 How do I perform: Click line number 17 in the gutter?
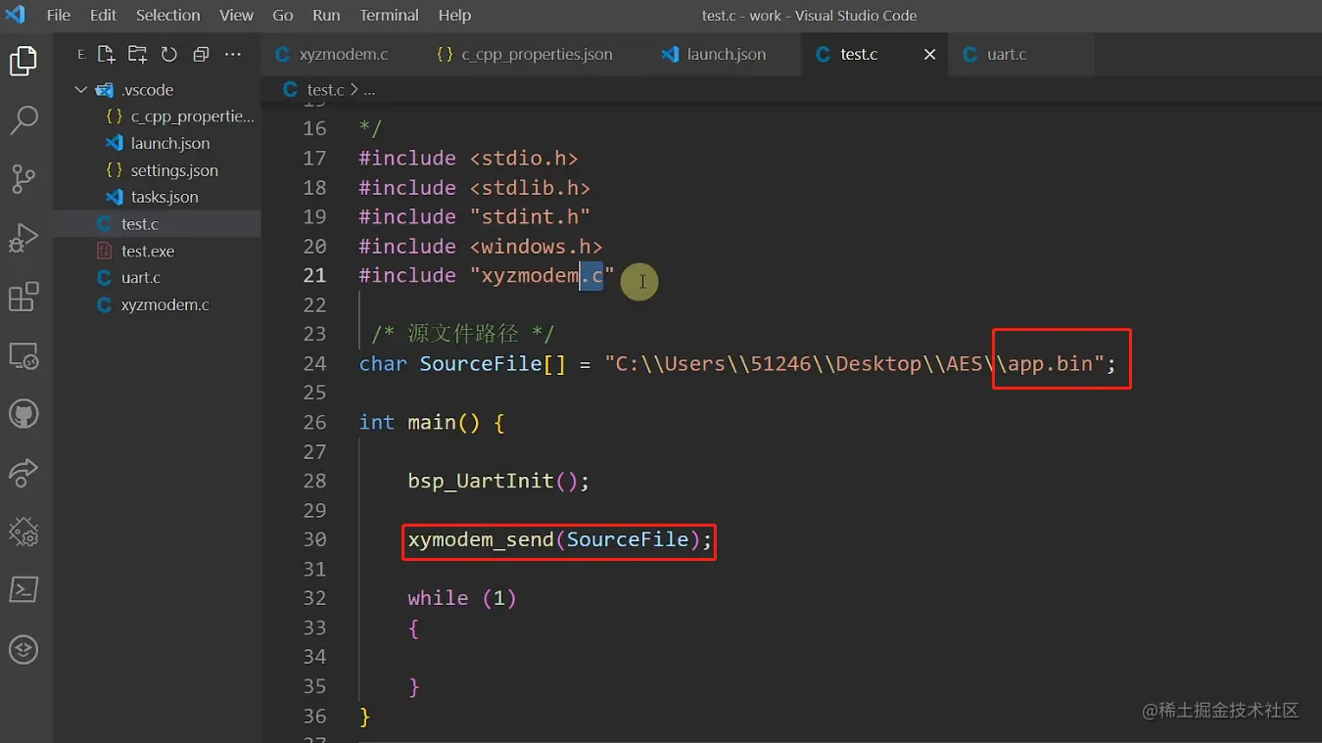pyautogui.click(x=314, y=158)
